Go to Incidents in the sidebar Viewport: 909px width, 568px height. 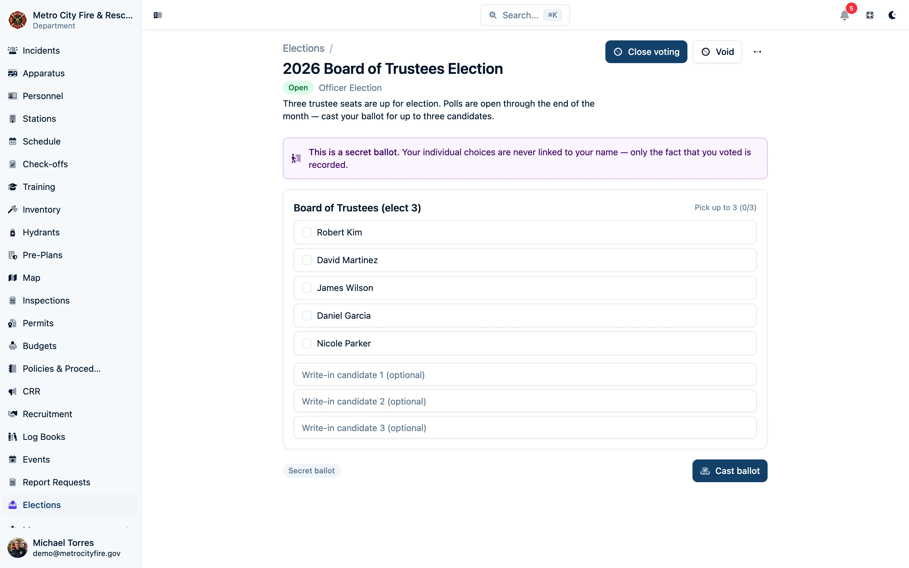71,50
